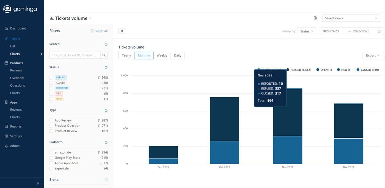This screenshot has height=188, width=385.
Task: Click the ticket search input field
Action: pyautogui.click(x=75, y=55)
